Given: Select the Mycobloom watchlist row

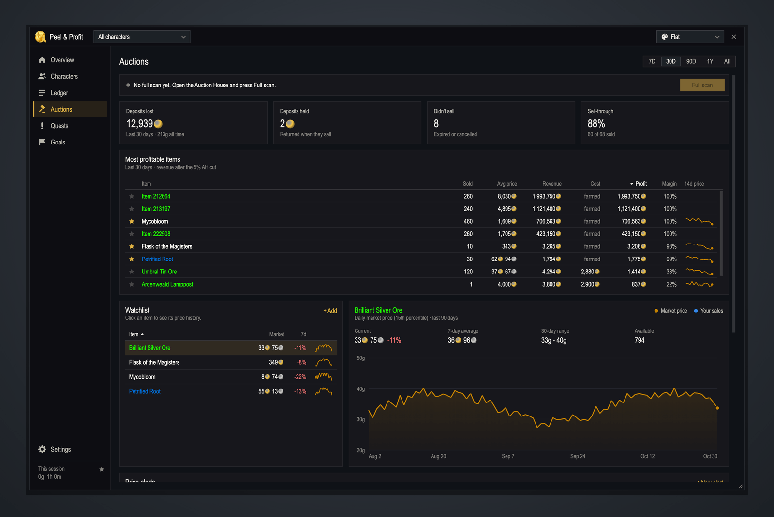Looking at the screenshot, I should click(231, 377).
